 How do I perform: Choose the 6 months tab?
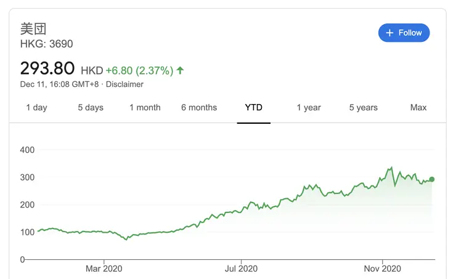(x=199, y=107)
